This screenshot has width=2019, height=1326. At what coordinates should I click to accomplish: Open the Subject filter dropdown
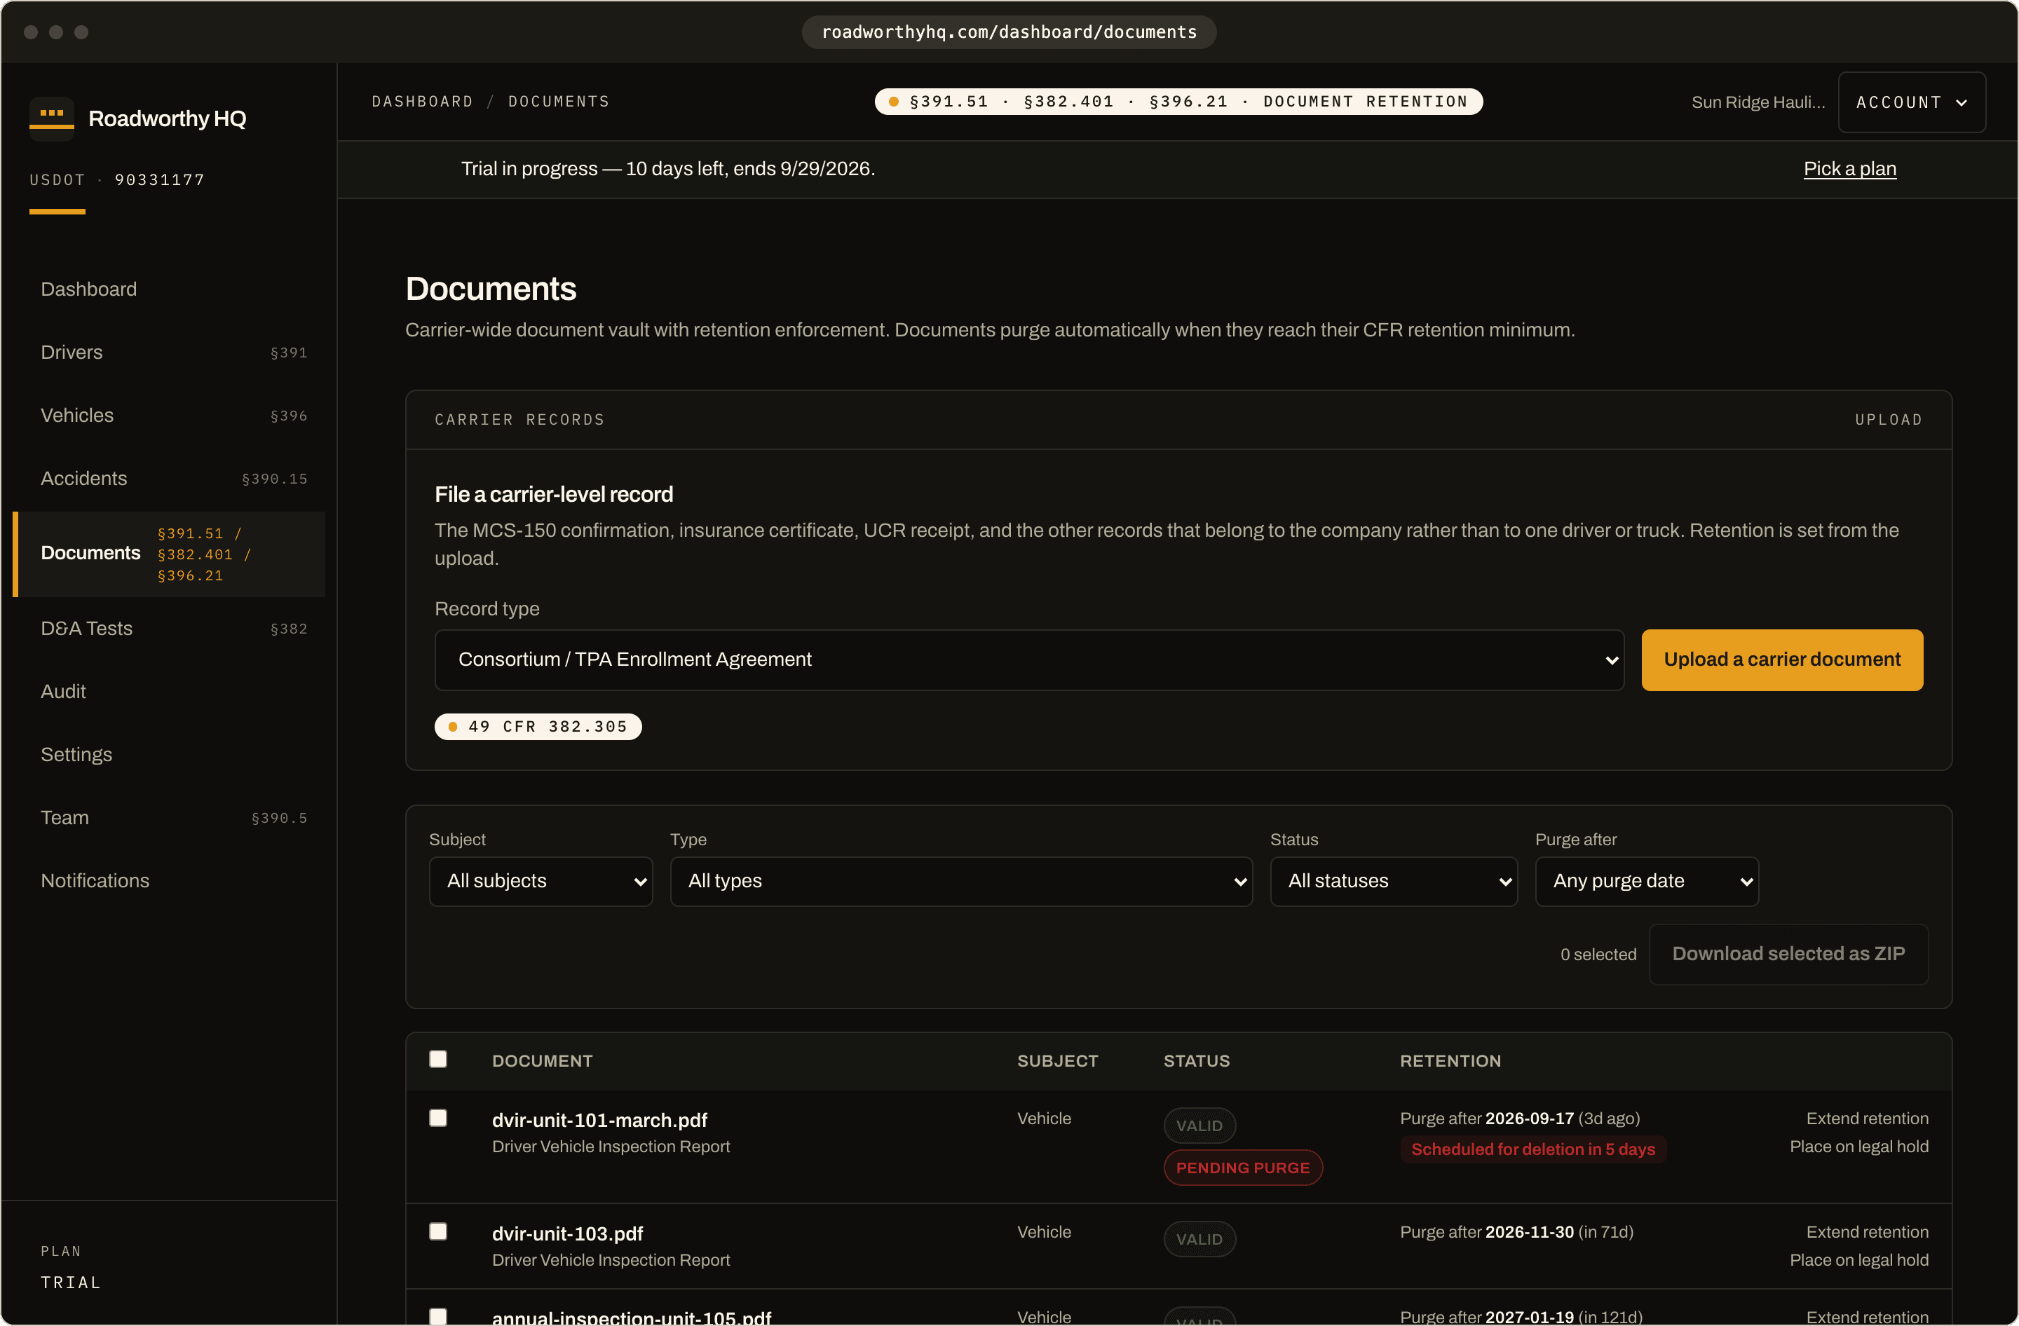541,882
